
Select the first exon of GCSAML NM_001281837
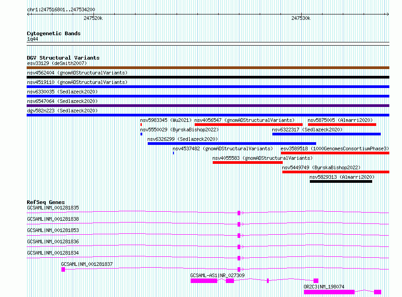coord(63,269)
